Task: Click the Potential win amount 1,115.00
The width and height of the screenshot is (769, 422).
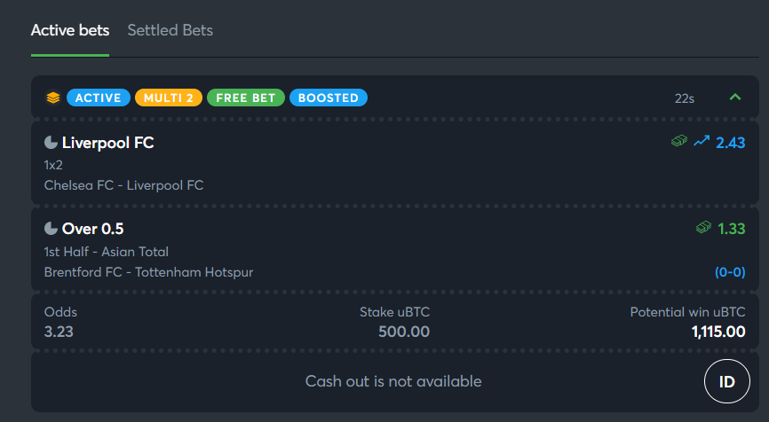Action: click(x=718, y=332)
